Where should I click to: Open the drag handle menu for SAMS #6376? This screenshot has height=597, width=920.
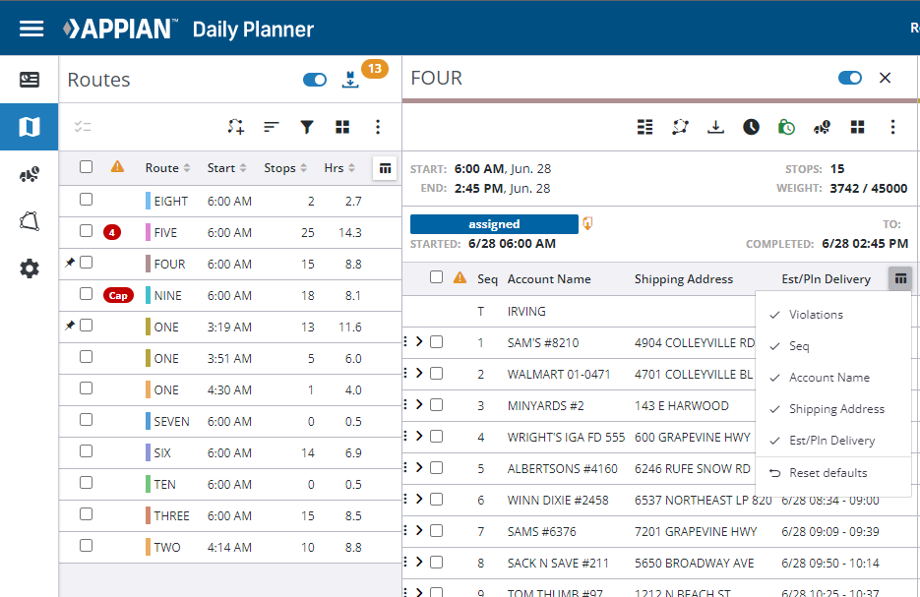click(x=405, y=530)
